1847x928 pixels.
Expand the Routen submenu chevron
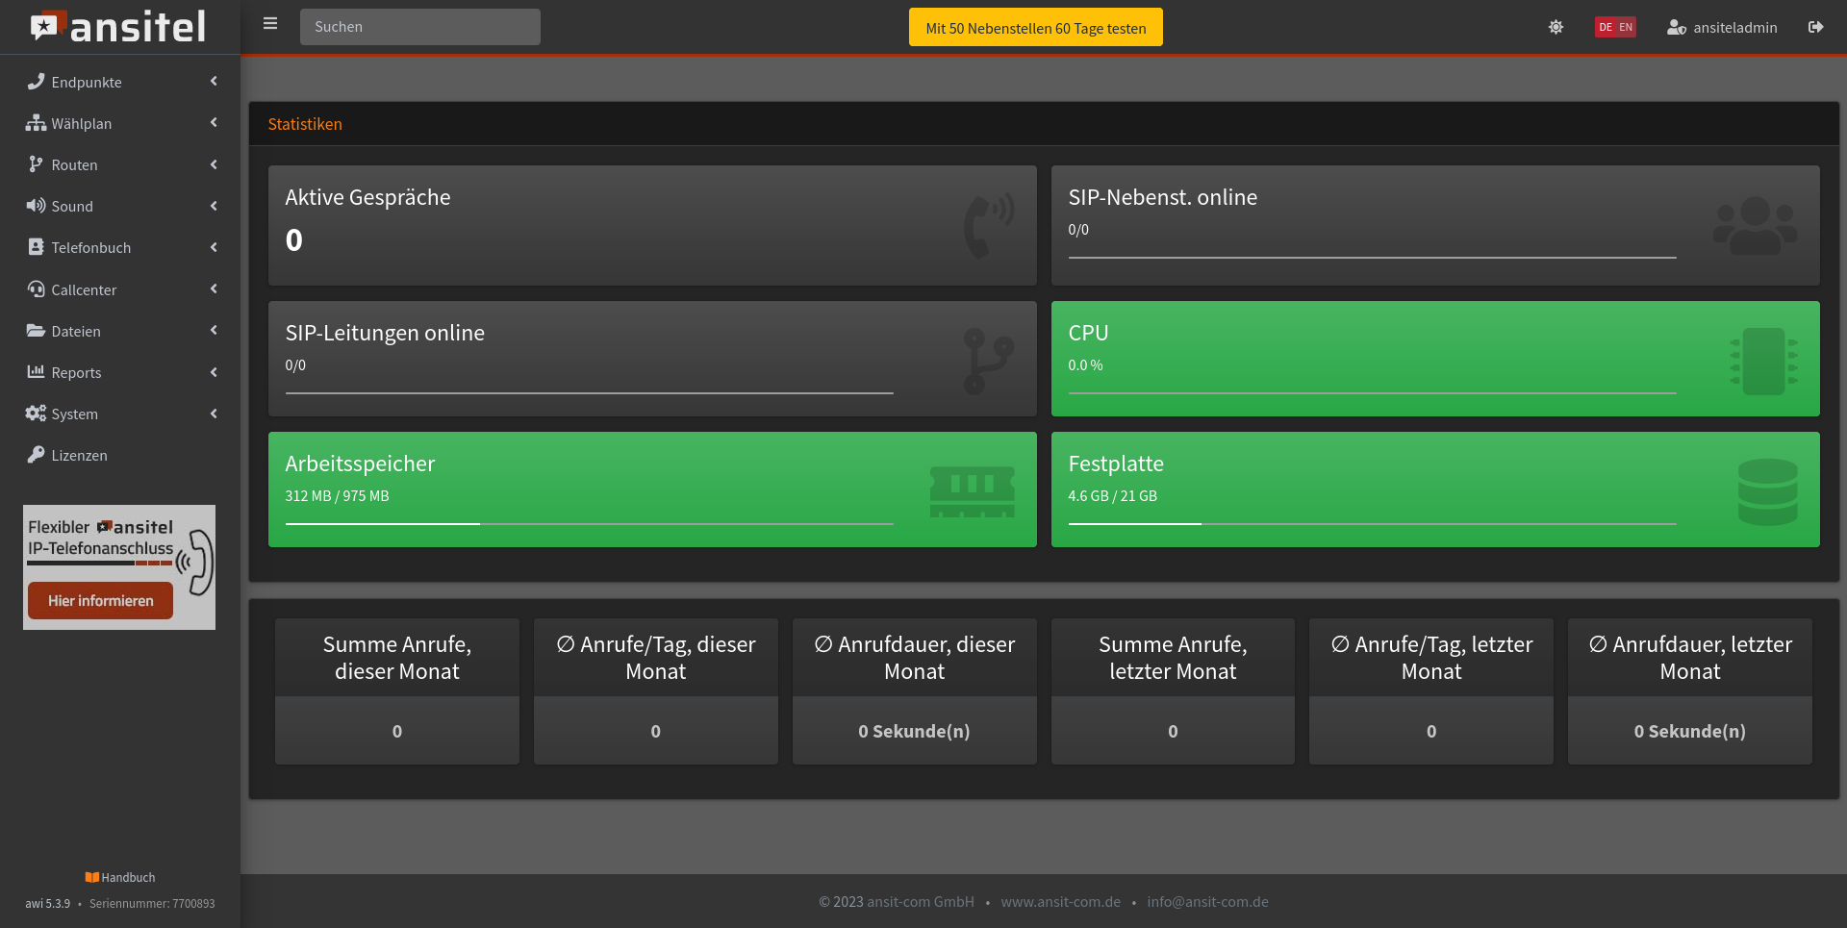(x=214, y=164)
